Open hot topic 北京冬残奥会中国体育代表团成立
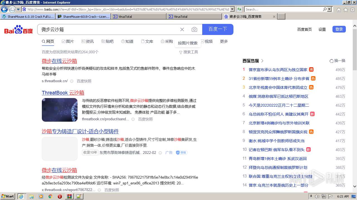This screenshot has width=357, height=200. click(278, 87)
